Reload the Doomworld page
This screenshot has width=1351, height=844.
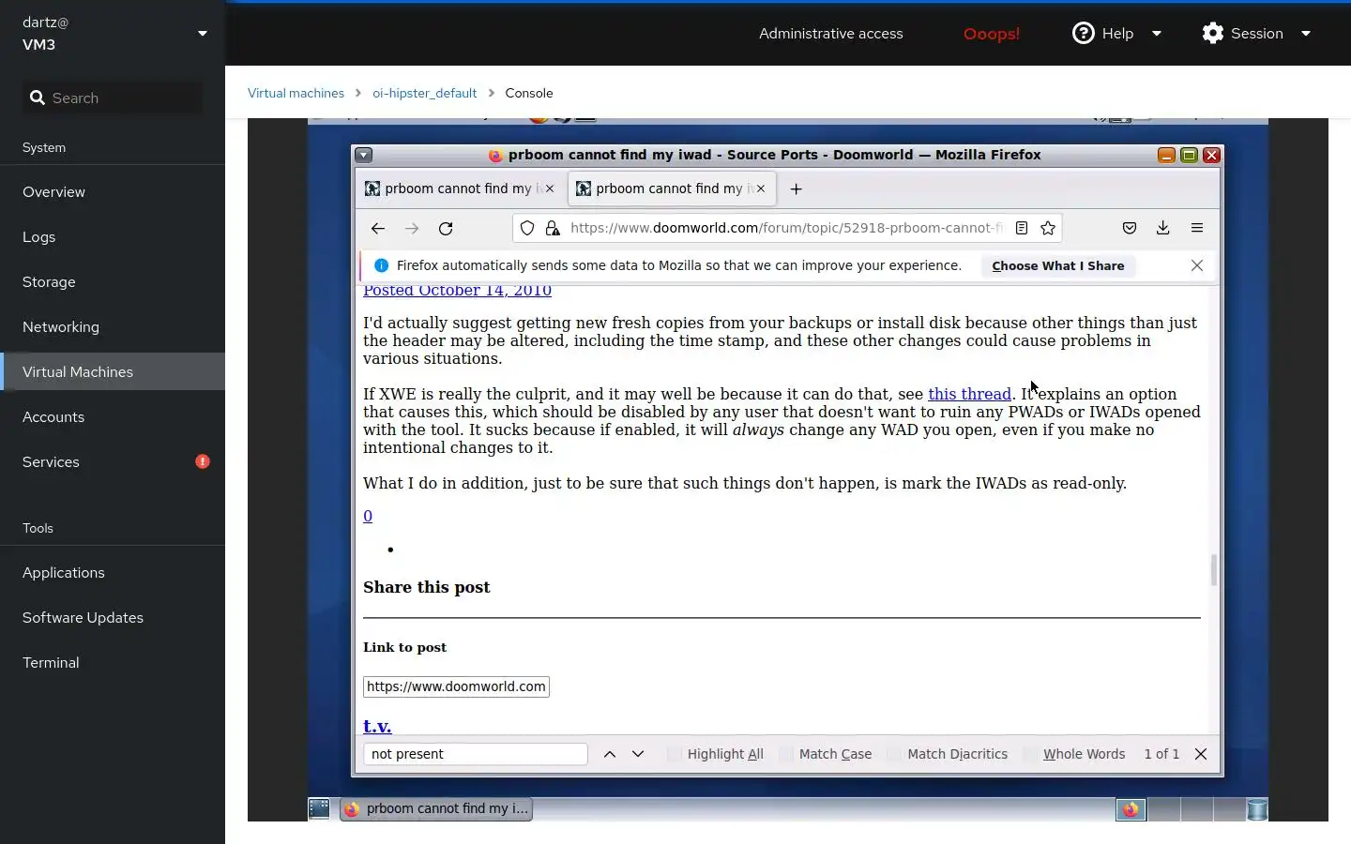coord(446,228)
